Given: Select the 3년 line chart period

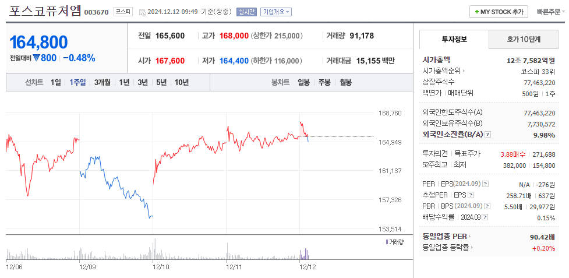Looking at the screenshot, I should point(143,82).
